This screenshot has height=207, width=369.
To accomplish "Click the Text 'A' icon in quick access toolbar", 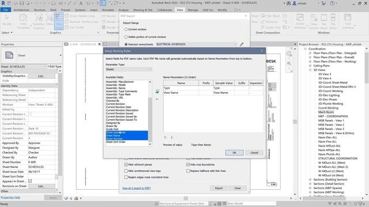I will tap(81, 3).
